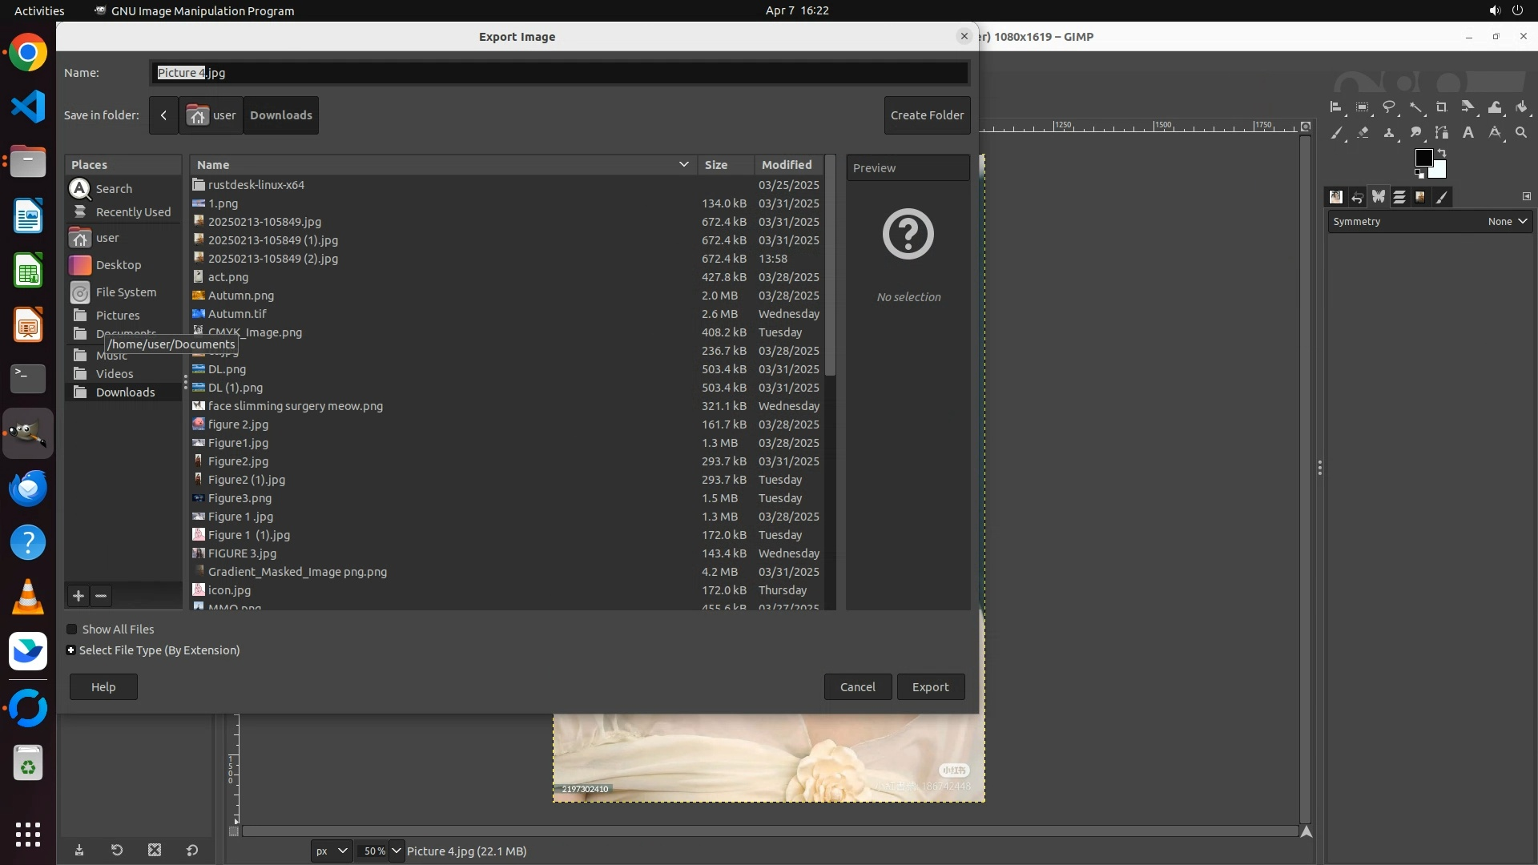Select the Bucket Fill tool
1538x865 pixels.
(x=1521, y=107)
